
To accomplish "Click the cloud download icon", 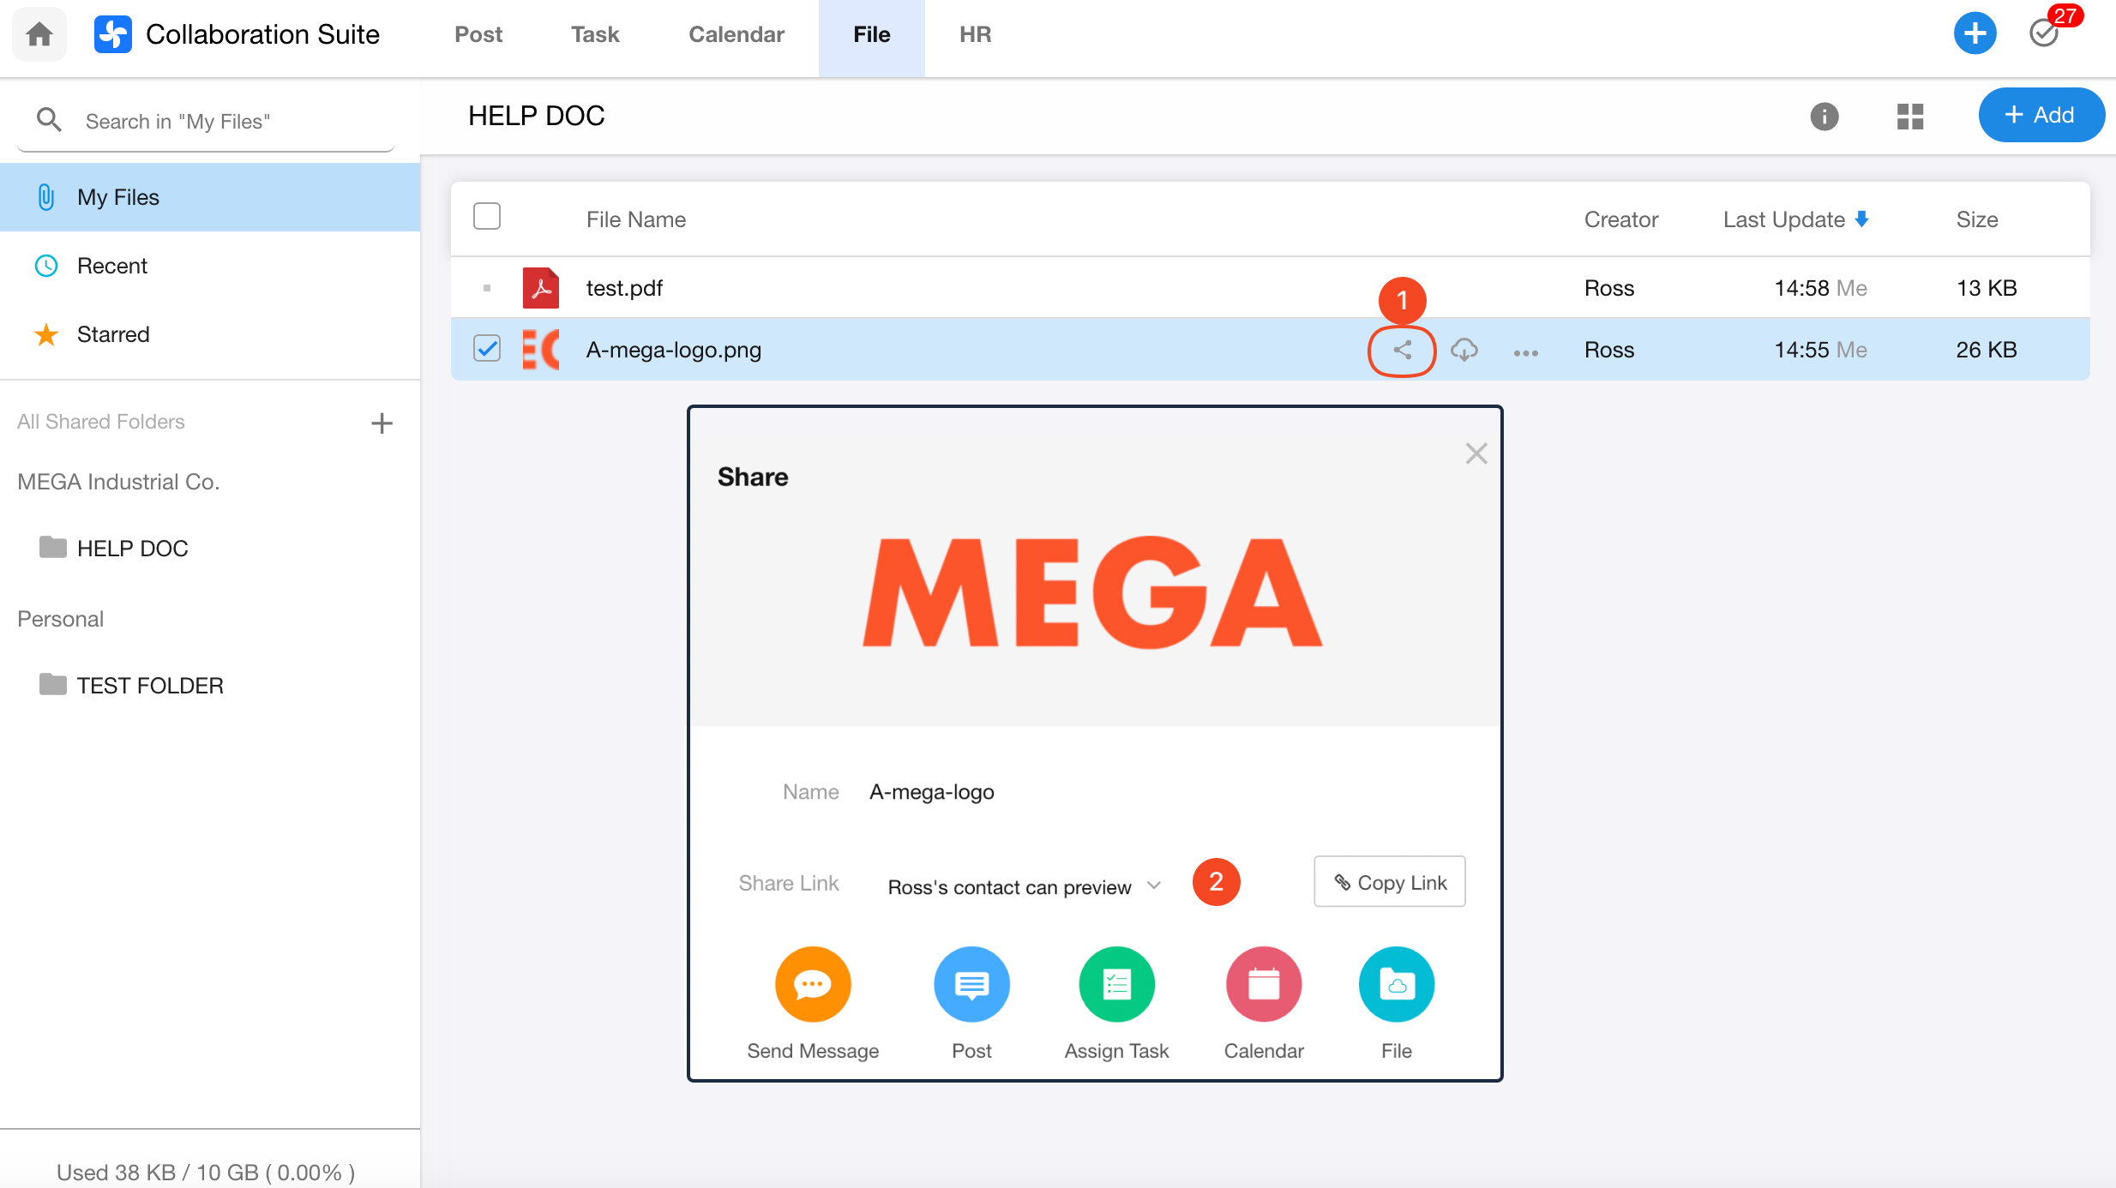I will (x=1464, y=350).
